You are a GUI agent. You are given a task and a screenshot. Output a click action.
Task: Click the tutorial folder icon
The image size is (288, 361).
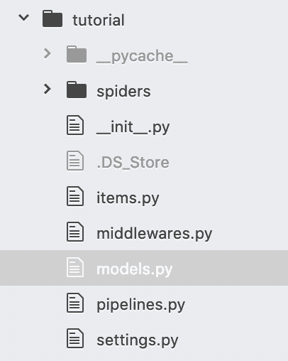coord(52,18)
